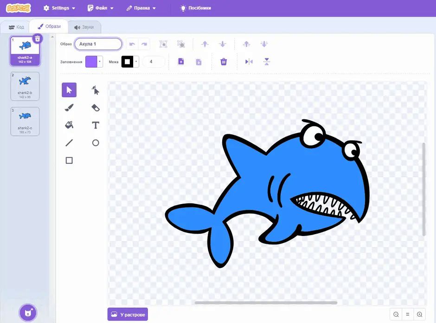Click the Forward layer arrow
Viewport: 436px width, 323px height.
205,44
